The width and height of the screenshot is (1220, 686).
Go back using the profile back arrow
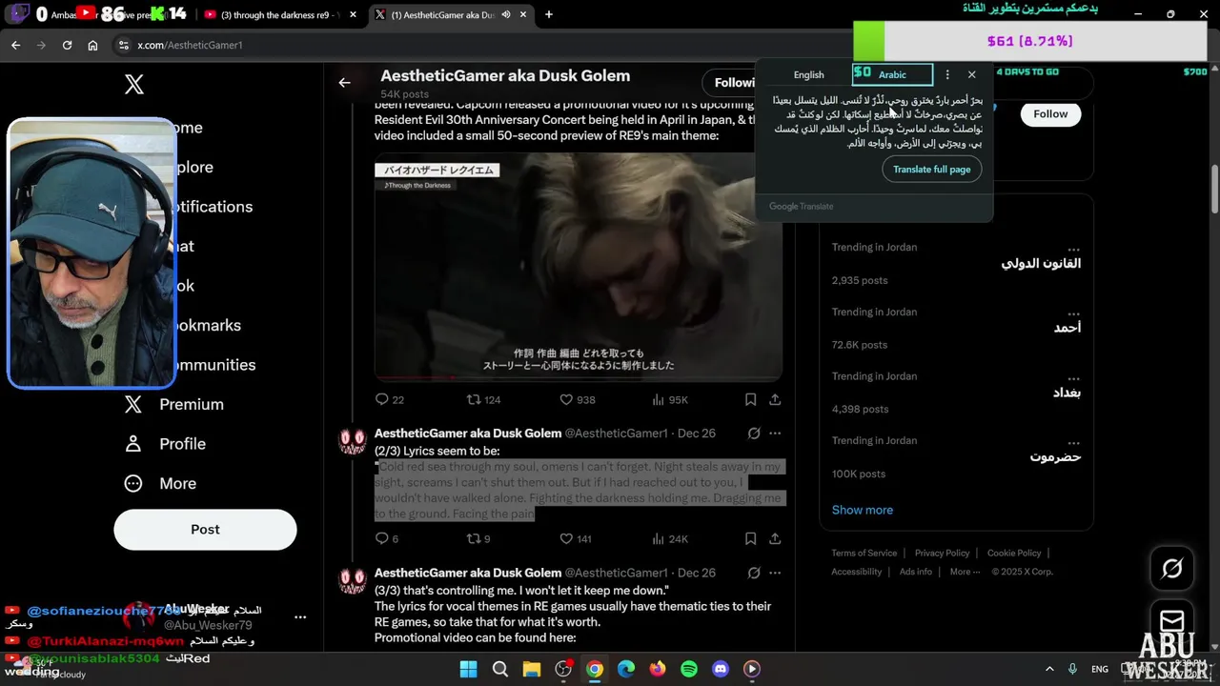tap(345, 83)
